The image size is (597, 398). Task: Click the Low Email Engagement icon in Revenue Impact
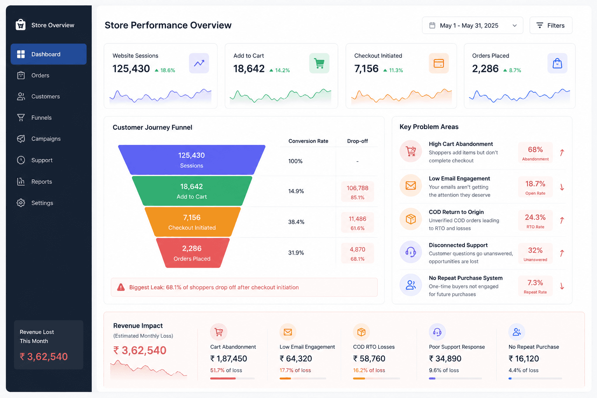[x=288, y=332]
